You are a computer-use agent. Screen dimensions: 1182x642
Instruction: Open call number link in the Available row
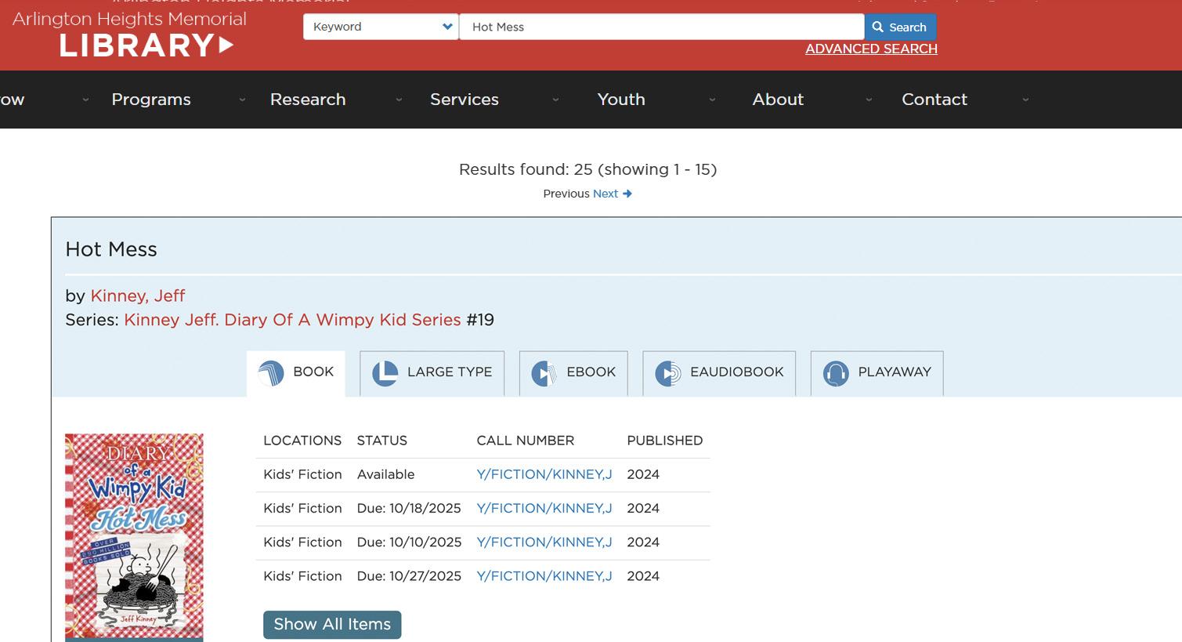544,474
